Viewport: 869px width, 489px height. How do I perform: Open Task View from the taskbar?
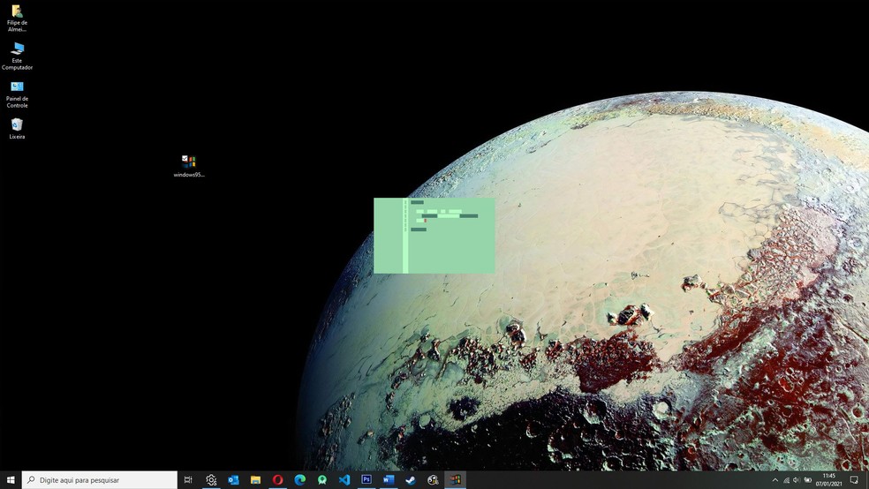click(188, 480)
